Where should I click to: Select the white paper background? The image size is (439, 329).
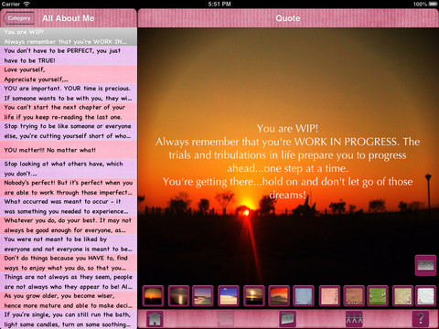426,295
